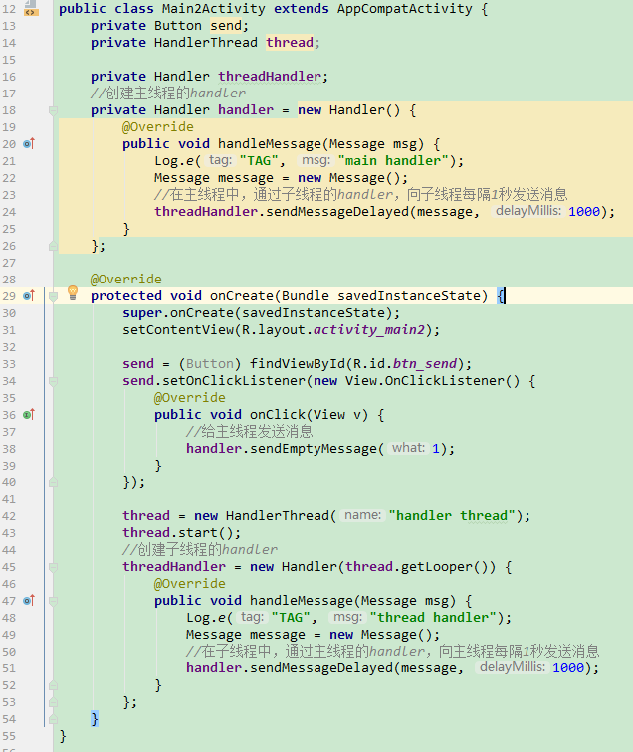
Task: Click savedInstanceState parameter on line 29
Action: tap(408, 295)
